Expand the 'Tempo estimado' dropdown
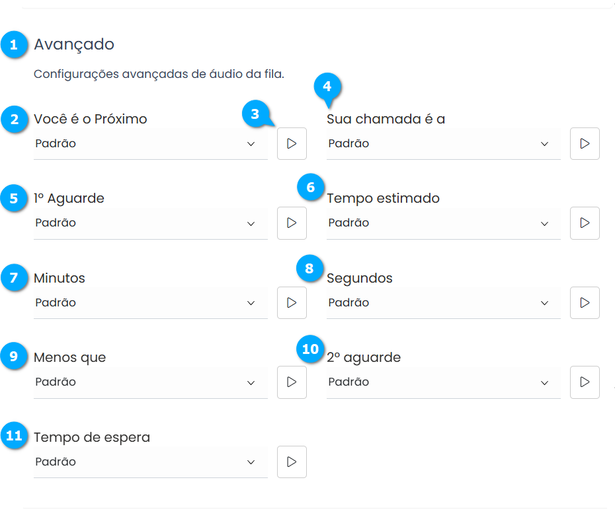Image resolution: width=615 pixels, height=523 pixels. pos(443,223)
